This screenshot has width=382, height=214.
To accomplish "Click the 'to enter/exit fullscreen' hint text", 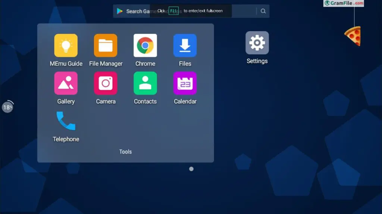I will [203, 11].
